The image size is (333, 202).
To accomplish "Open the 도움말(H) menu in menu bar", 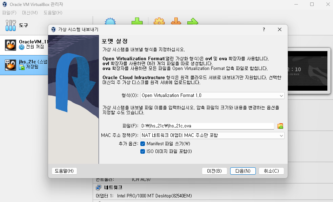I will coord(53,13).
